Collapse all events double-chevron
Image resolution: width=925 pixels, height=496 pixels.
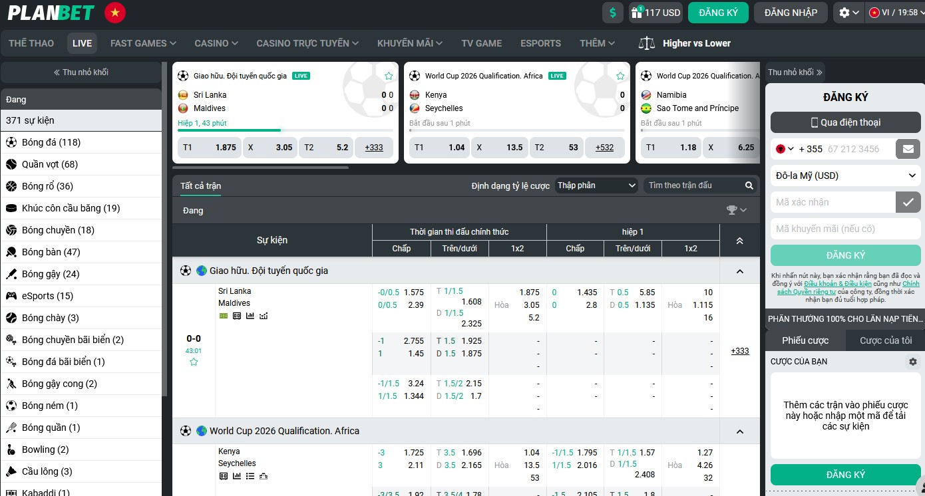(739, 241)
